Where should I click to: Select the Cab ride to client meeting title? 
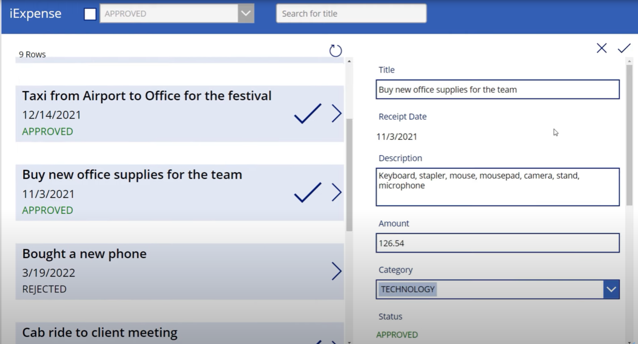click(x=100, y=333)
